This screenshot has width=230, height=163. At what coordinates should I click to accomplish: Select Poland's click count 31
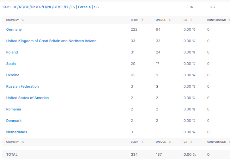(133, 52)
